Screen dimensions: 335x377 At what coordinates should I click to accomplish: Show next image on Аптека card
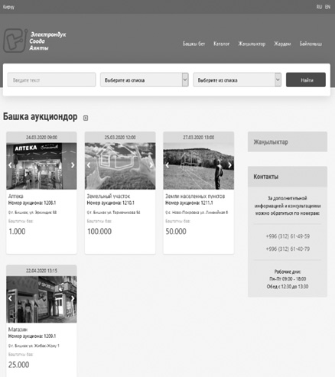click(73, 165)
